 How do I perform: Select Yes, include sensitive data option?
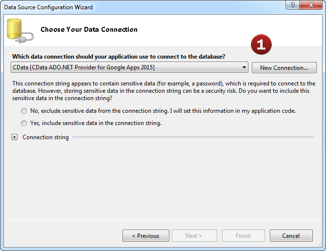(24, 123)
